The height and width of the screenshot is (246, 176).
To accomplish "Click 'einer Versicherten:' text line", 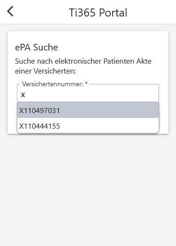I will (x=46, y=71).
